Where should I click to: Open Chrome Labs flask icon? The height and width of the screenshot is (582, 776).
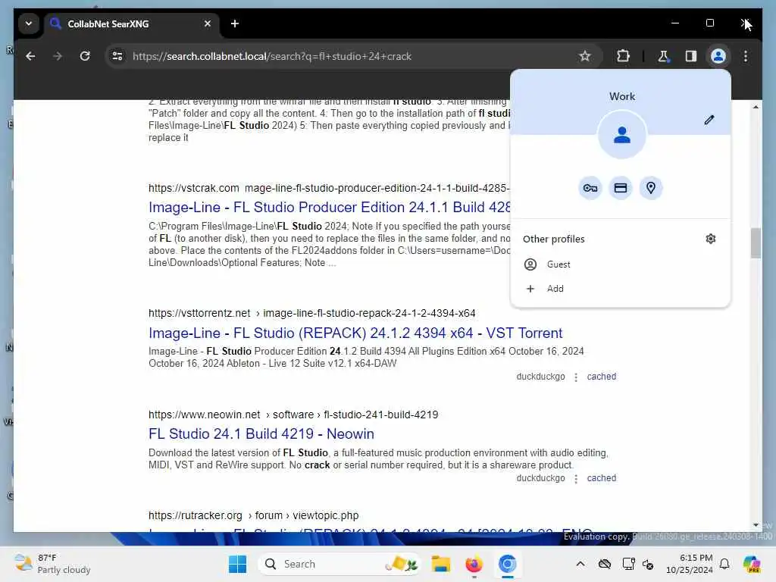(x=663, y=56)
